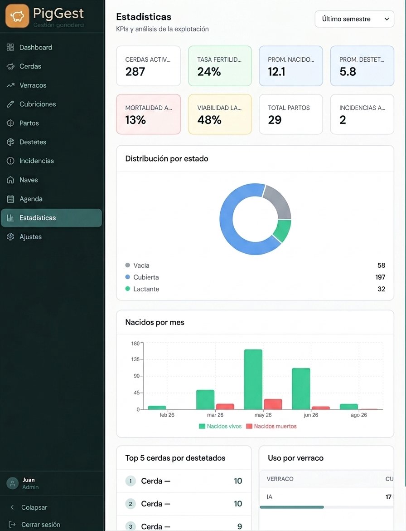Open Dashboard via its grid icon

coord(10,47)
